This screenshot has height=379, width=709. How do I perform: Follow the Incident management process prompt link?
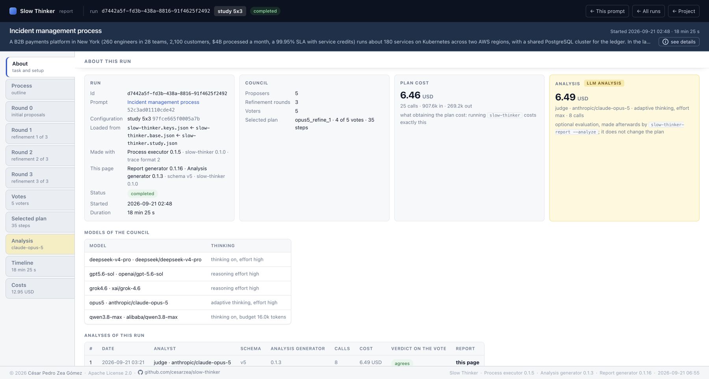(163, 102)
